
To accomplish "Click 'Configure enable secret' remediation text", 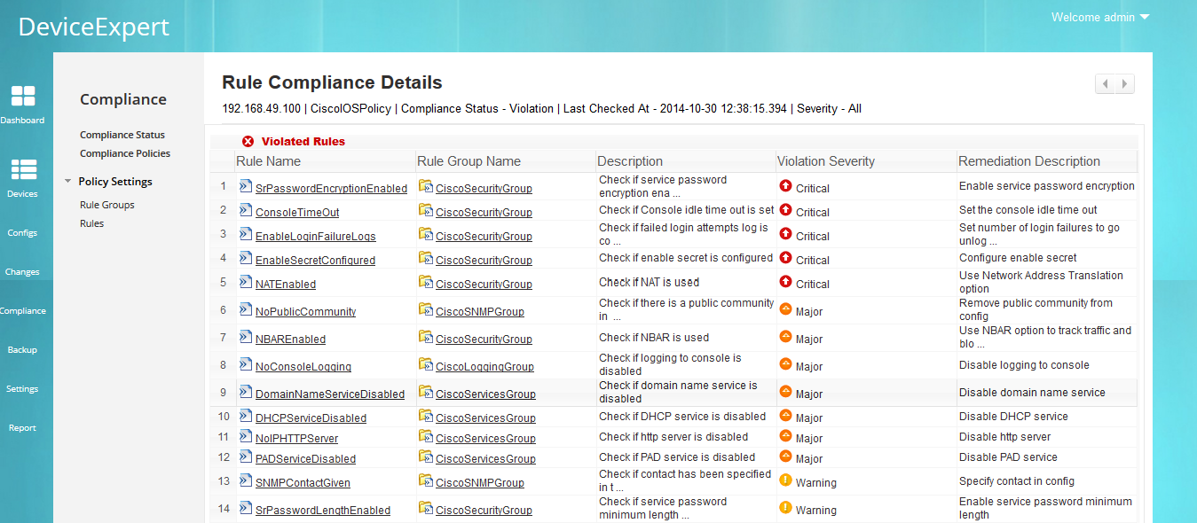I will pyautogui.click(x=1018, y=258).
